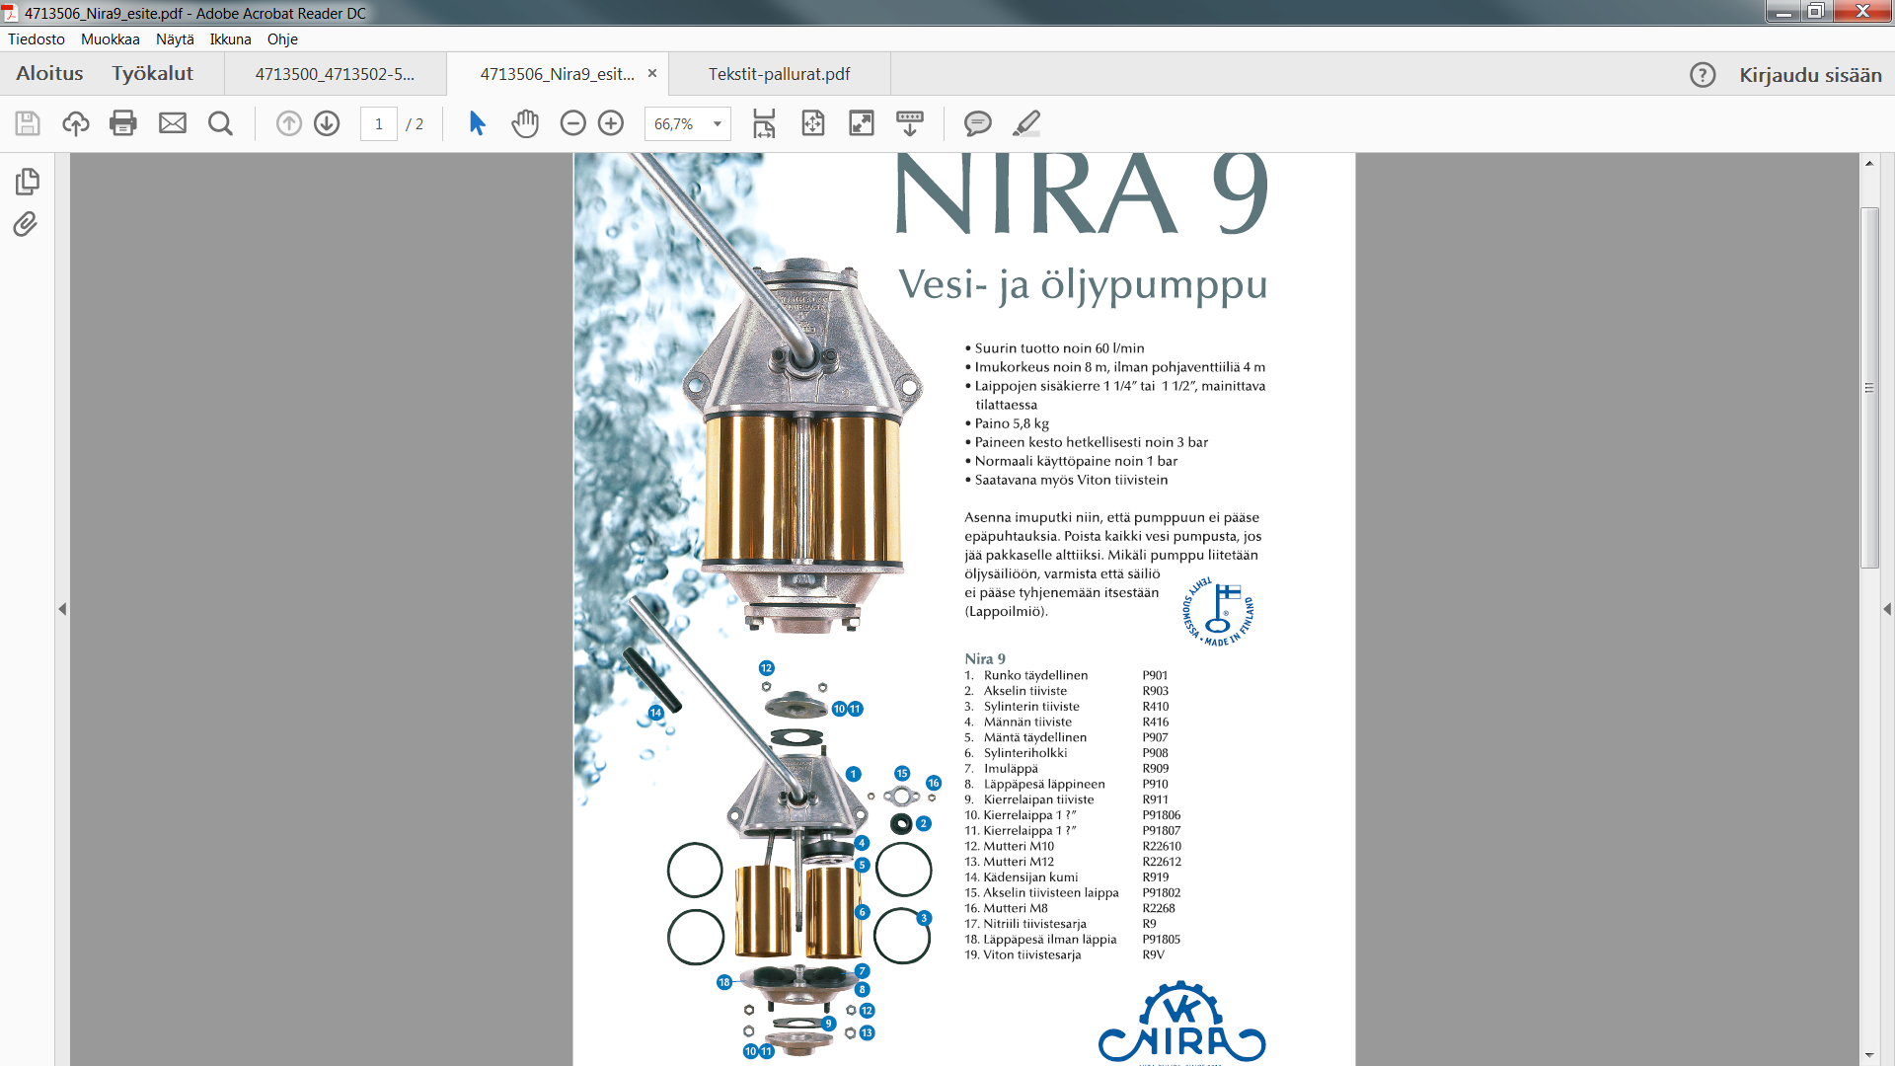Click the vertical scrollbar thumb
1895x1066 pixels.
1869,388
